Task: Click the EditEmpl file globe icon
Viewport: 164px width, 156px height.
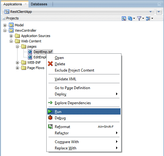Action: click(30, 57)
